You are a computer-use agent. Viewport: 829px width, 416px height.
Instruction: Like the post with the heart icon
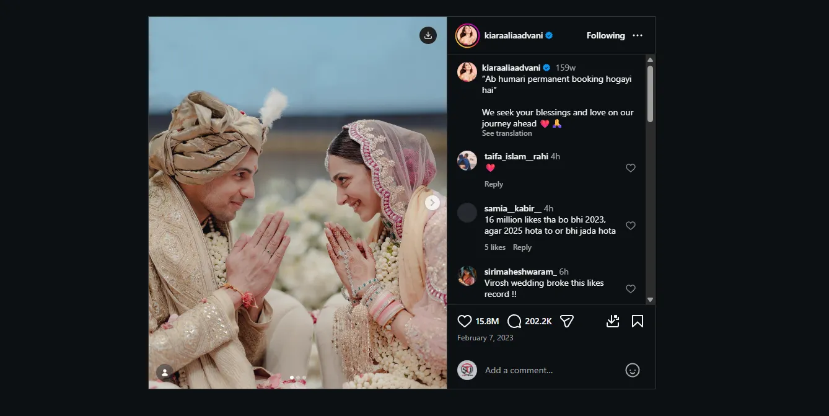[465, 321]
